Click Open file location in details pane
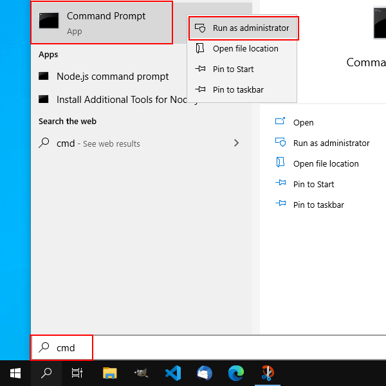The height and width of the screenshot is (386, 386). coord(326,163)
